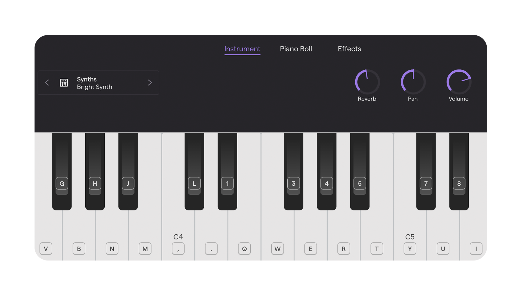This screenshot has width=522, height=294.
Task: Press black key labeled L
Action: [x=194, y=184]
